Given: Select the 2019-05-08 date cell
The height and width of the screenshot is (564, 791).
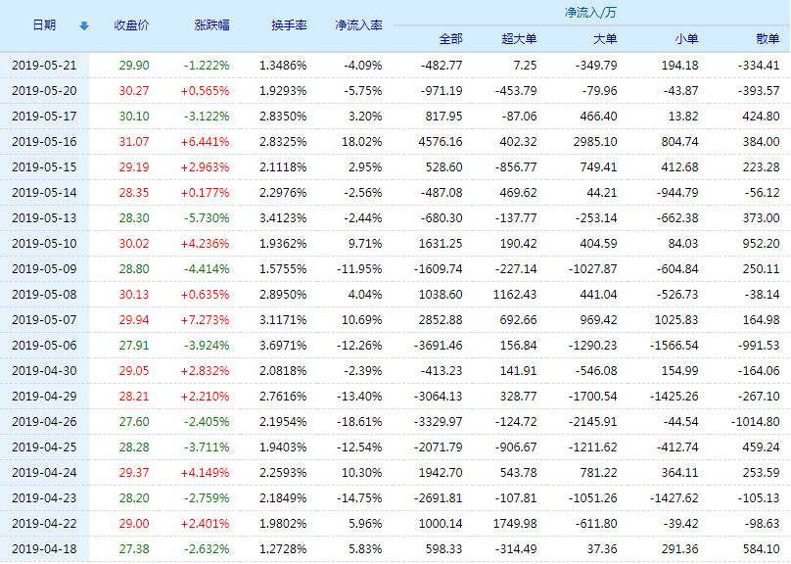Looking at the screenshot, I should (x=44, y=294).
